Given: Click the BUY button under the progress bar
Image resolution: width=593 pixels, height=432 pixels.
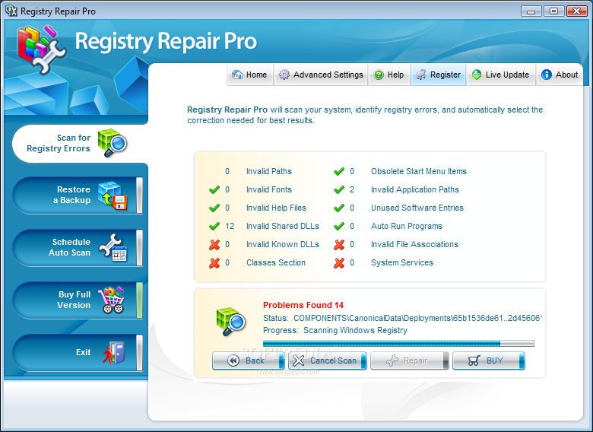Looking at the screenshot, I should coord(489,361).
